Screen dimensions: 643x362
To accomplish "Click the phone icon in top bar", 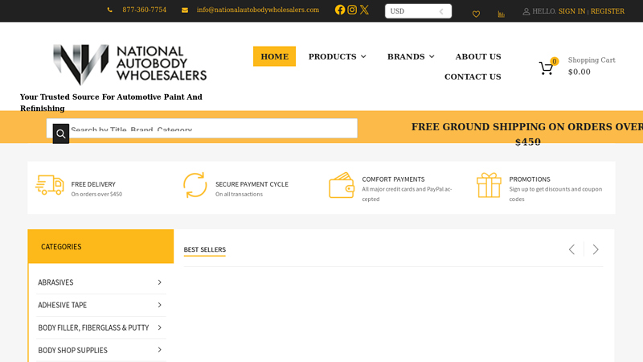I will click(x=110, y=10).
